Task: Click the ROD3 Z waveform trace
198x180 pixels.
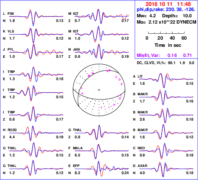Action: (36, 133)
